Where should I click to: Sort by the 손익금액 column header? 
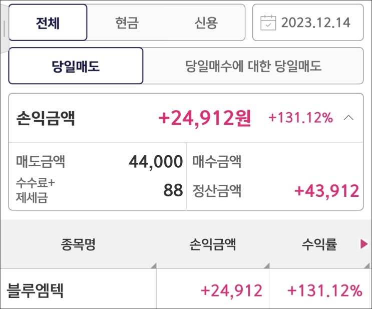(213, 244)
